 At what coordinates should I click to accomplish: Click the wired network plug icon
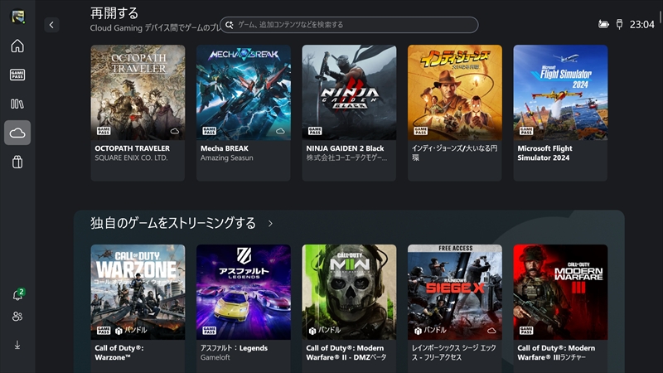(x=619, y=25)
